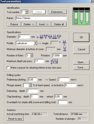Click the Minimum diameter at bottom of cone field

(51, 49)
